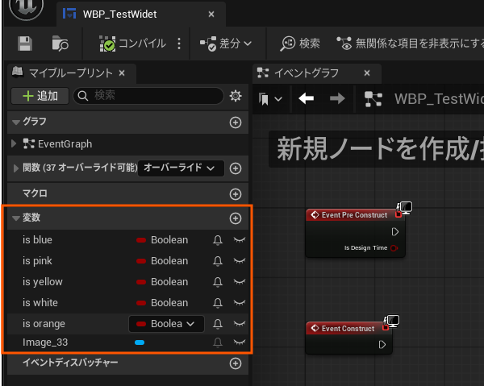Toggle notification bell for is pink variable
The height and width of the screenshot is (386, 484).
[217, 261]
